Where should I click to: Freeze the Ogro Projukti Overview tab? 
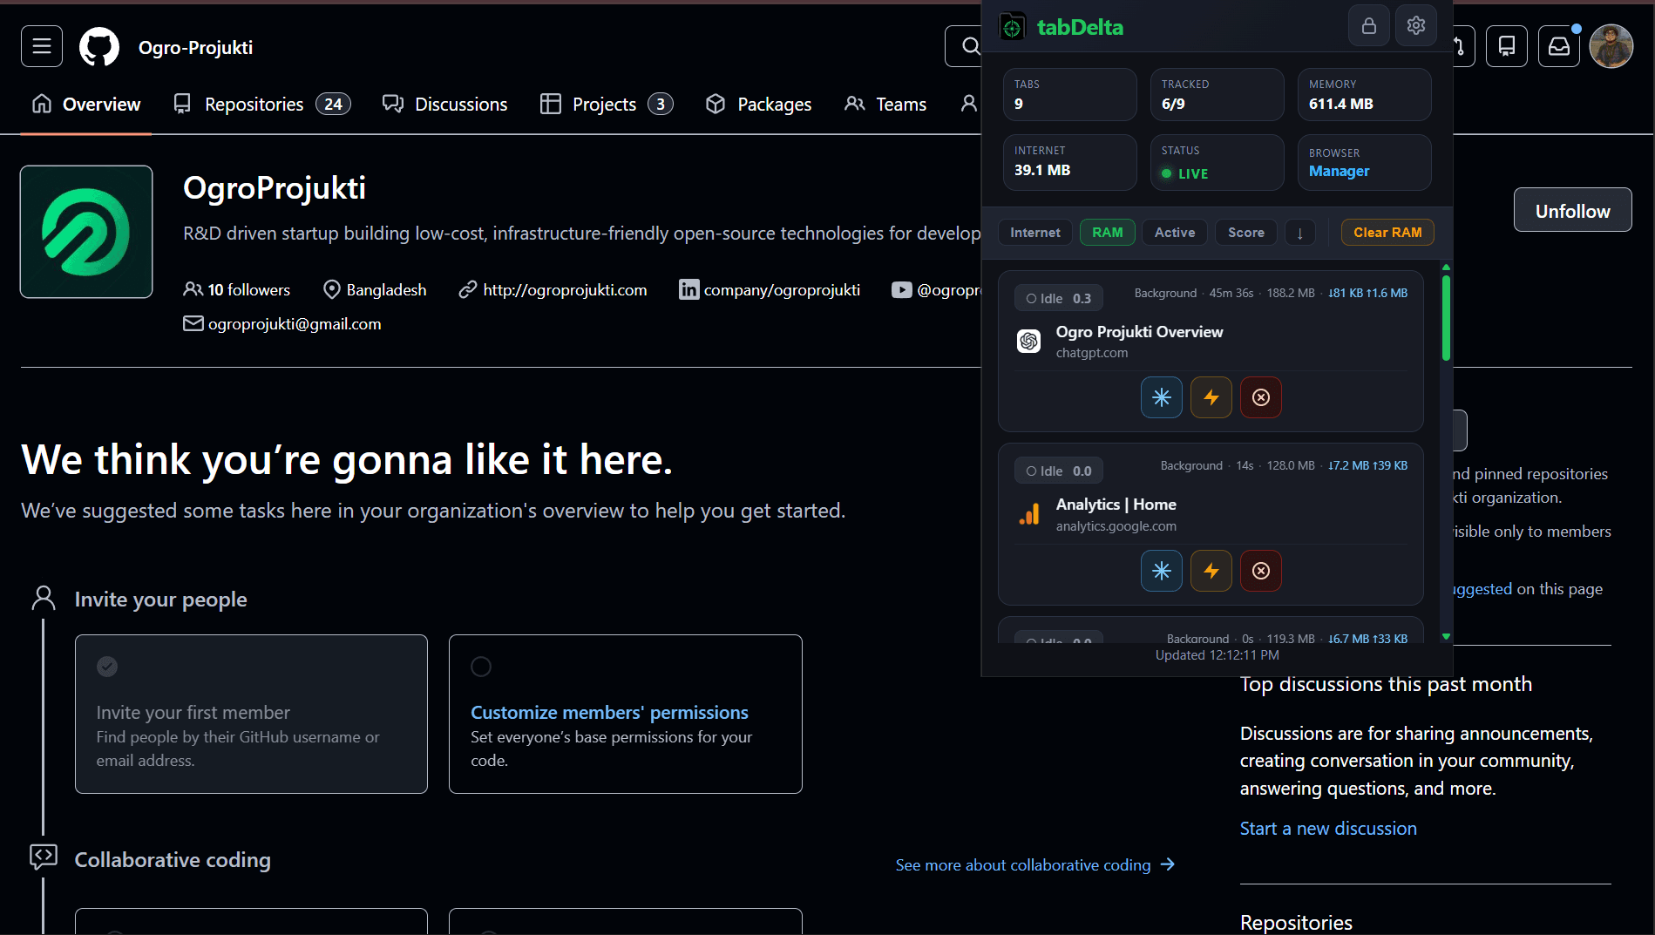tap(1162, 397)
